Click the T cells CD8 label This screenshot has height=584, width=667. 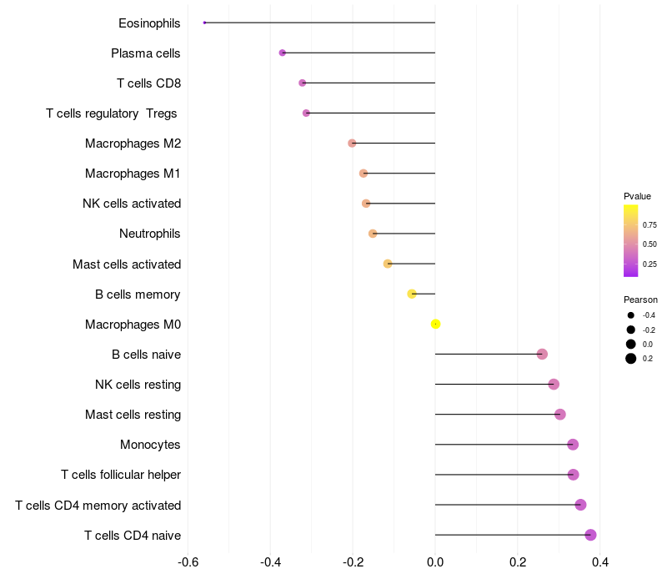[x=148, y=83]
